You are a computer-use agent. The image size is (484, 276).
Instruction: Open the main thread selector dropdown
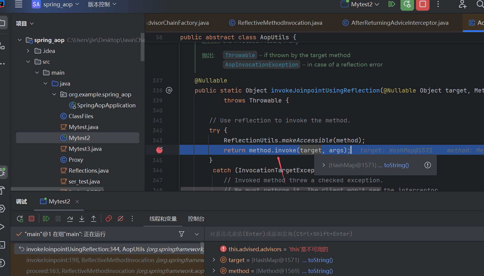(197, 234)
